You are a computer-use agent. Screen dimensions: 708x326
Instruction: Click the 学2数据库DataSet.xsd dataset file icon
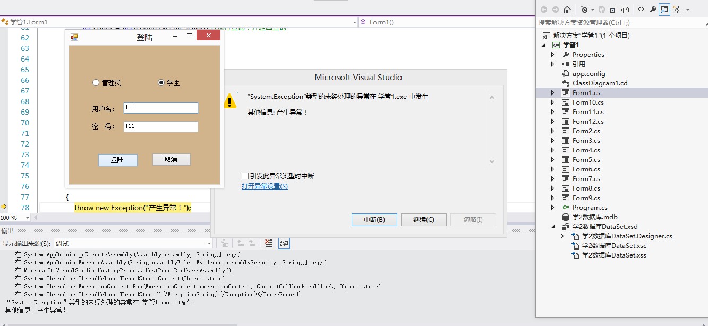(566, 227)
